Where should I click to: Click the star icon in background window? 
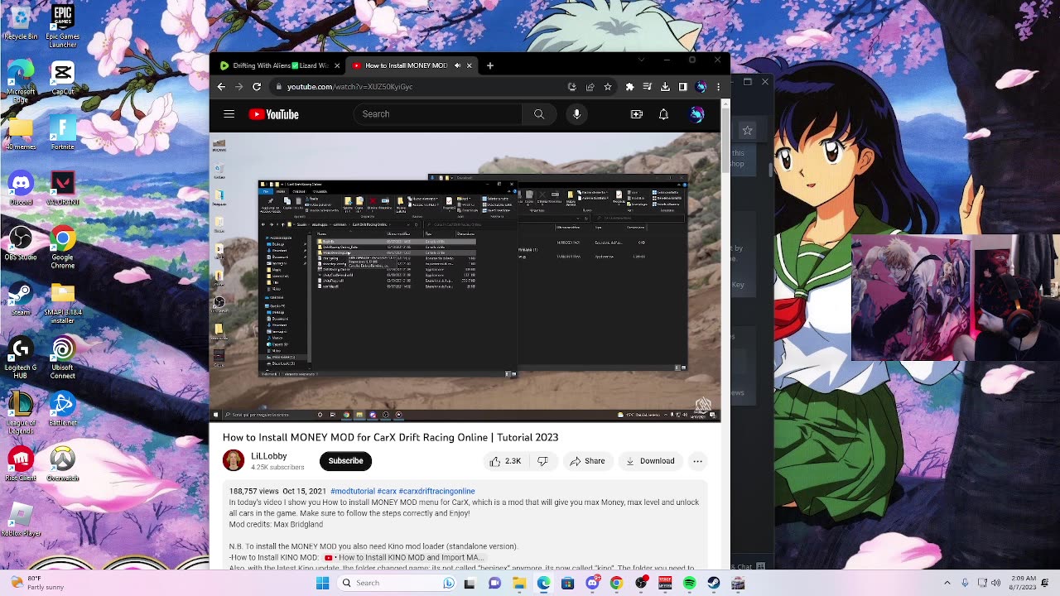[748, 130]
